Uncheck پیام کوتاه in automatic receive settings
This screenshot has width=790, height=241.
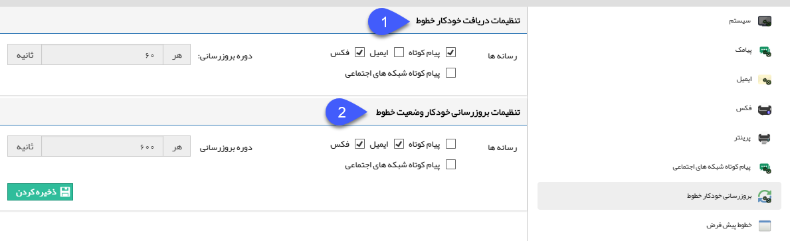coord(451,52)
